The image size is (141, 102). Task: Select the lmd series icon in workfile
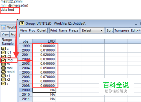(x=3, y=60)
